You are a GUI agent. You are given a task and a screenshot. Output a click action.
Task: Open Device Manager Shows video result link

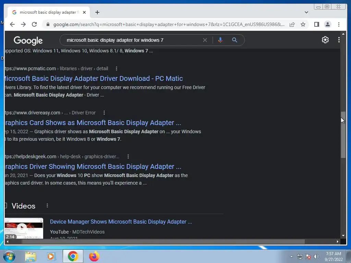[121, 222]
